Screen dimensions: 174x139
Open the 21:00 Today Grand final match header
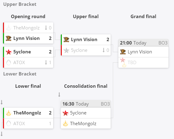pyautogui.click(x=143, y=43)
